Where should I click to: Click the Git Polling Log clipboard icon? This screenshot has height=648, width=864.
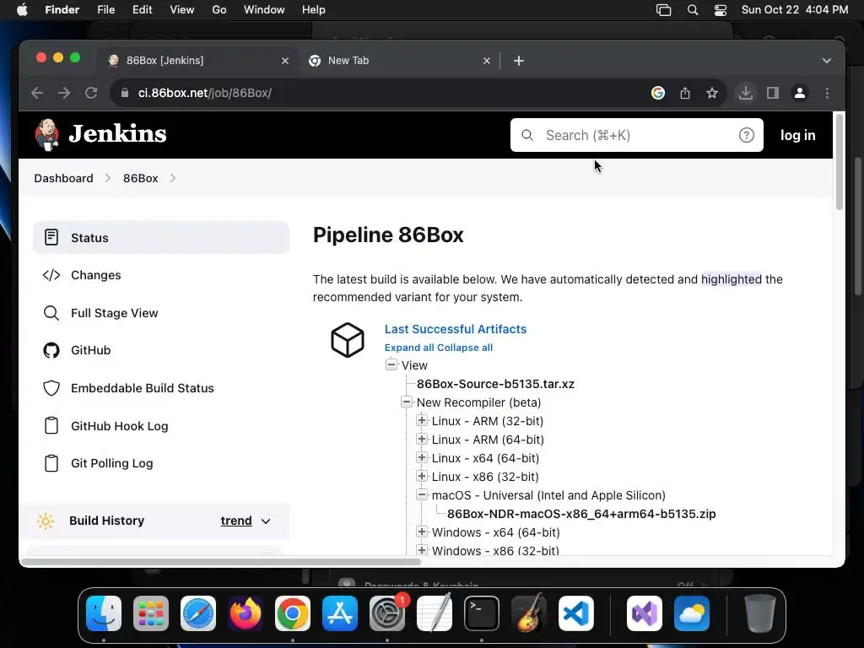pos(51,463)
